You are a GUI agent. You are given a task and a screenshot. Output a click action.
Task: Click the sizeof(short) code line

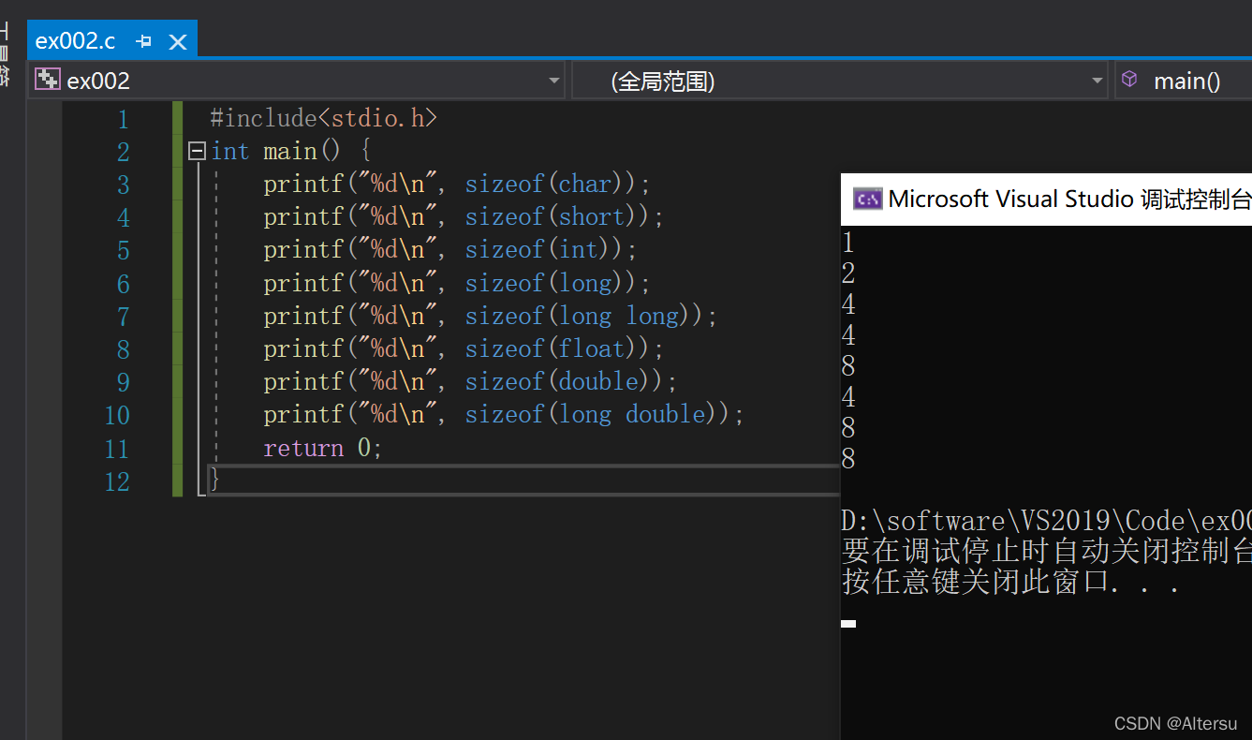pyautogui.click(x=463, y=216)
